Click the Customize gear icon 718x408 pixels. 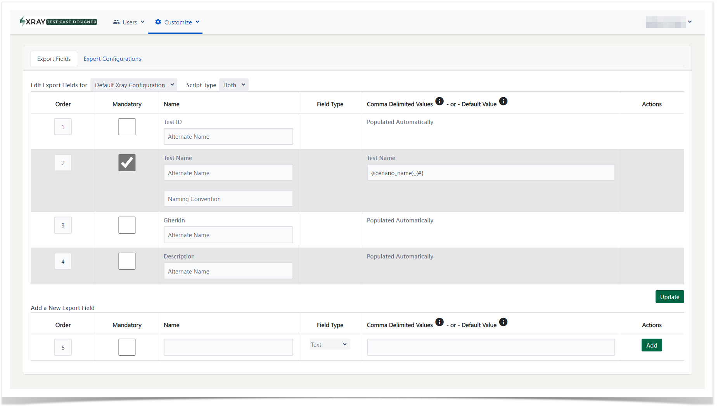click(158, 22)
